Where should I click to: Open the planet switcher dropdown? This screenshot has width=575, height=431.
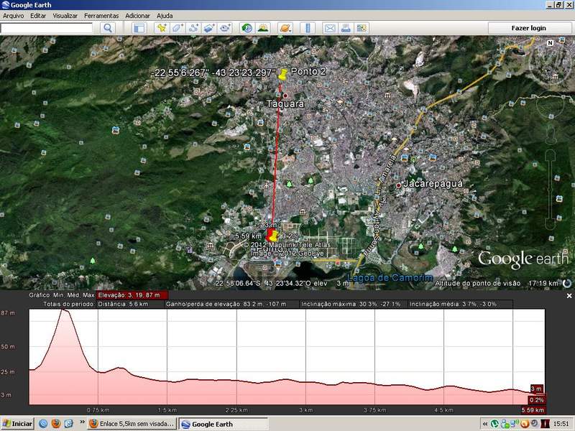click(x=285, y=28)
